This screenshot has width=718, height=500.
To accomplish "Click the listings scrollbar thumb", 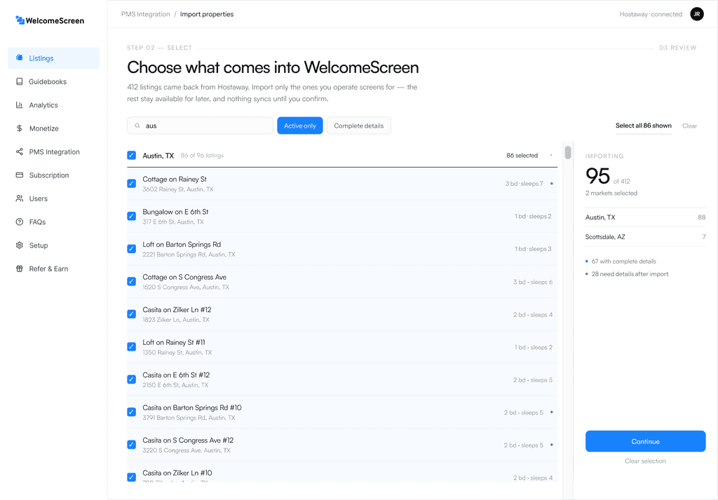I will pos(568,152).
